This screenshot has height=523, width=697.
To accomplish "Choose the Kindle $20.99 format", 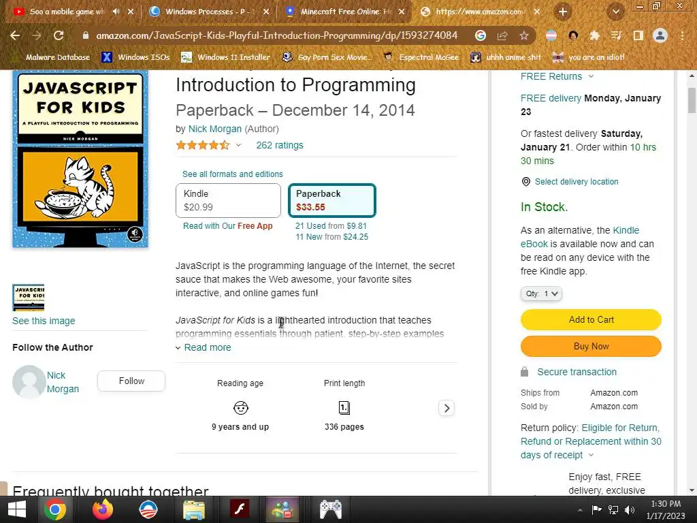I will pyautogui.click(x=228, y=200).
